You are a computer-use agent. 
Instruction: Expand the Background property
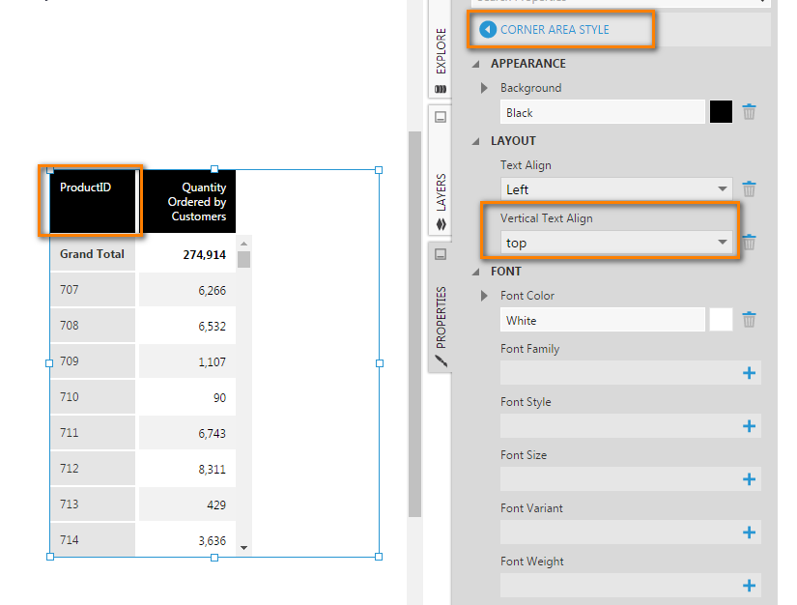pos(484,88)
